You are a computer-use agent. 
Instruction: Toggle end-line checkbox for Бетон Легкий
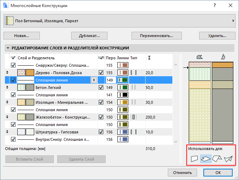coord(101,88)
